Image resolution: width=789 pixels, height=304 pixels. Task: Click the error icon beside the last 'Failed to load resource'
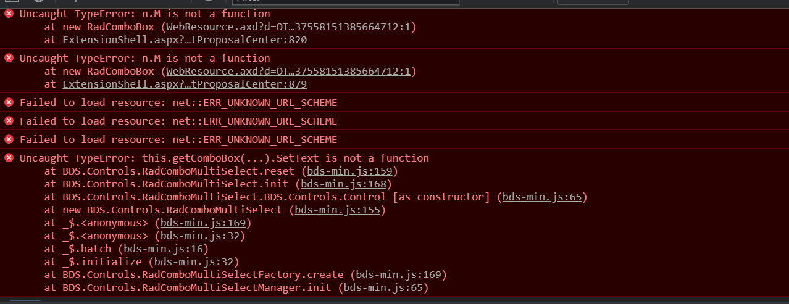click(9, 139)
